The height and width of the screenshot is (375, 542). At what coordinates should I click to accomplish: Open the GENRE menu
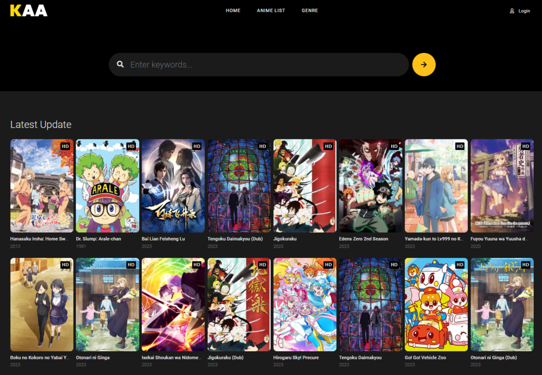pos(309,10)
